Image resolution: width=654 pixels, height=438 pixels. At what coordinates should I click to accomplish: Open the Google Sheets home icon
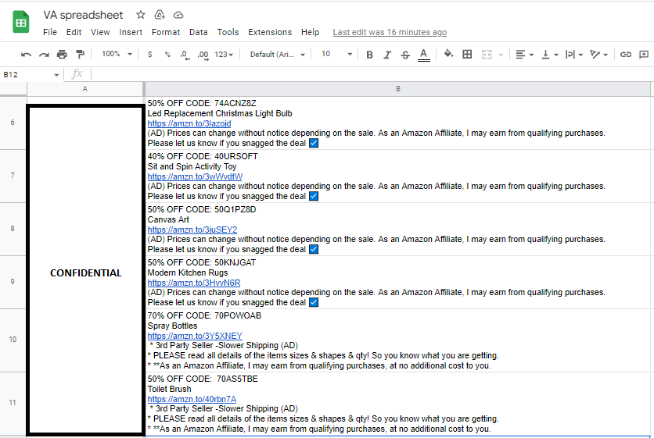(21, 22)
